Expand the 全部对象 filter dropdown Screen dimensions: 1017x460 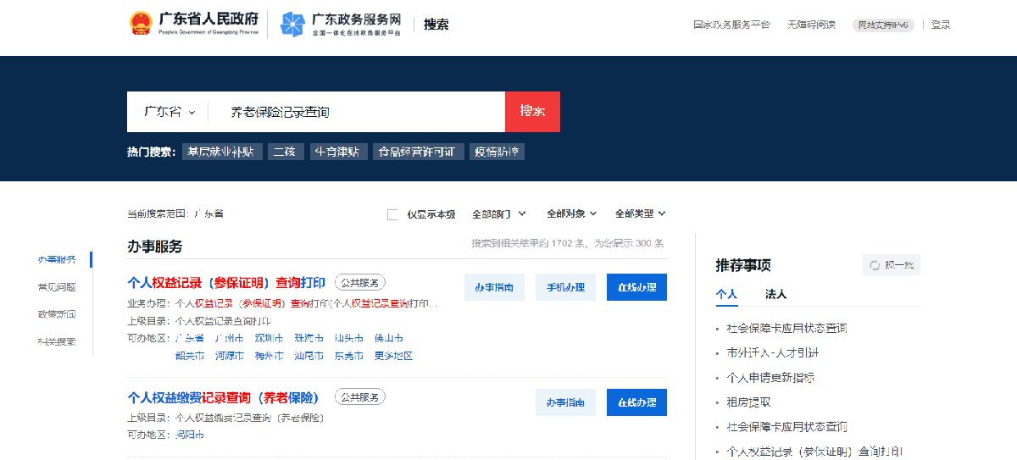[x=571, y=214]
